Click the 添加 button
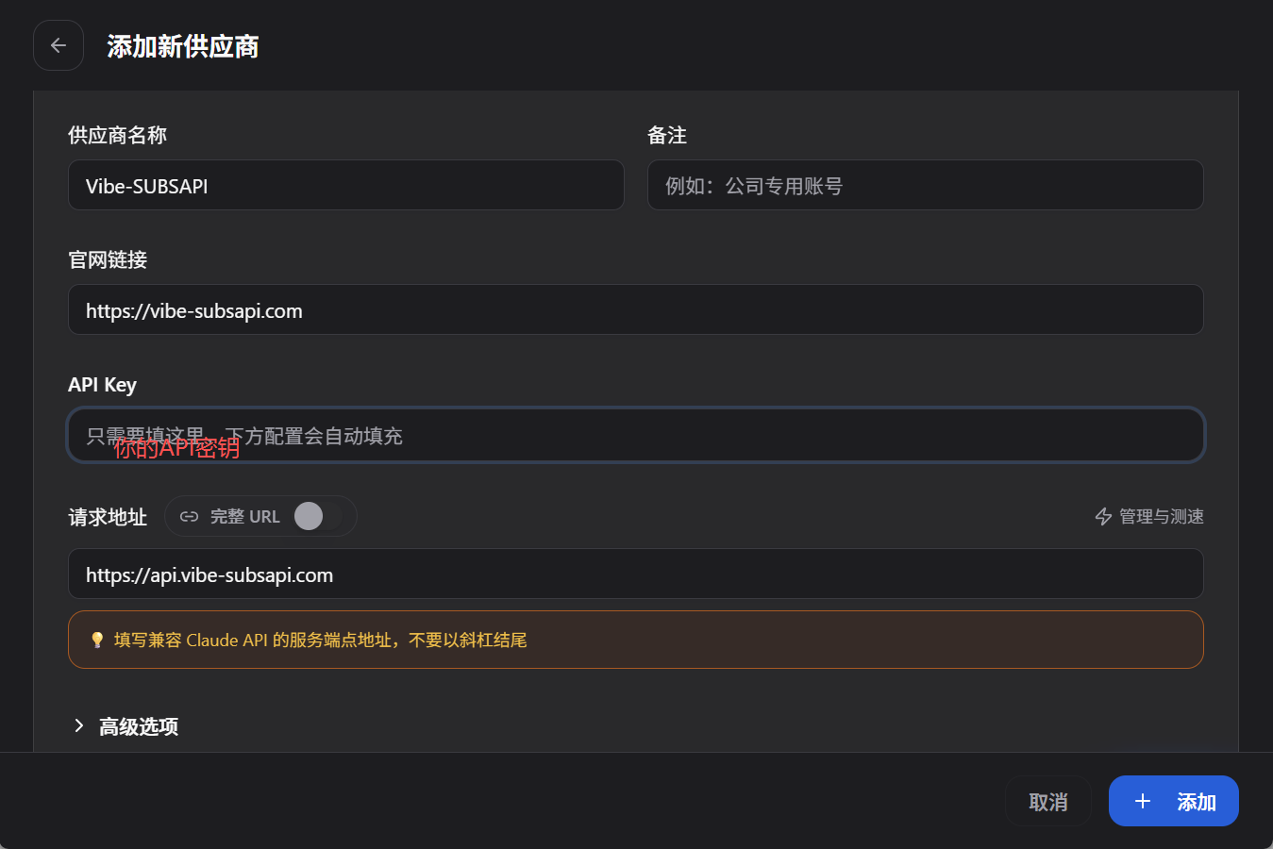The image size is (1273, 849). (1173, 801)
